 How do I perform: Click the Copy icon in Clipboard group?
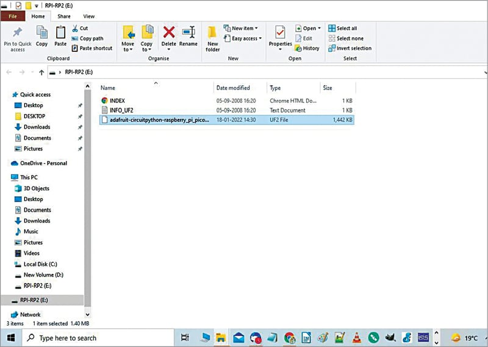pos(41,32)
